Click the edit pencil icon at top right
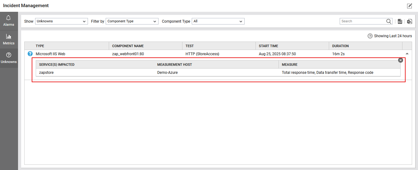This screenshot has width=418, height=170. [409, 6]
